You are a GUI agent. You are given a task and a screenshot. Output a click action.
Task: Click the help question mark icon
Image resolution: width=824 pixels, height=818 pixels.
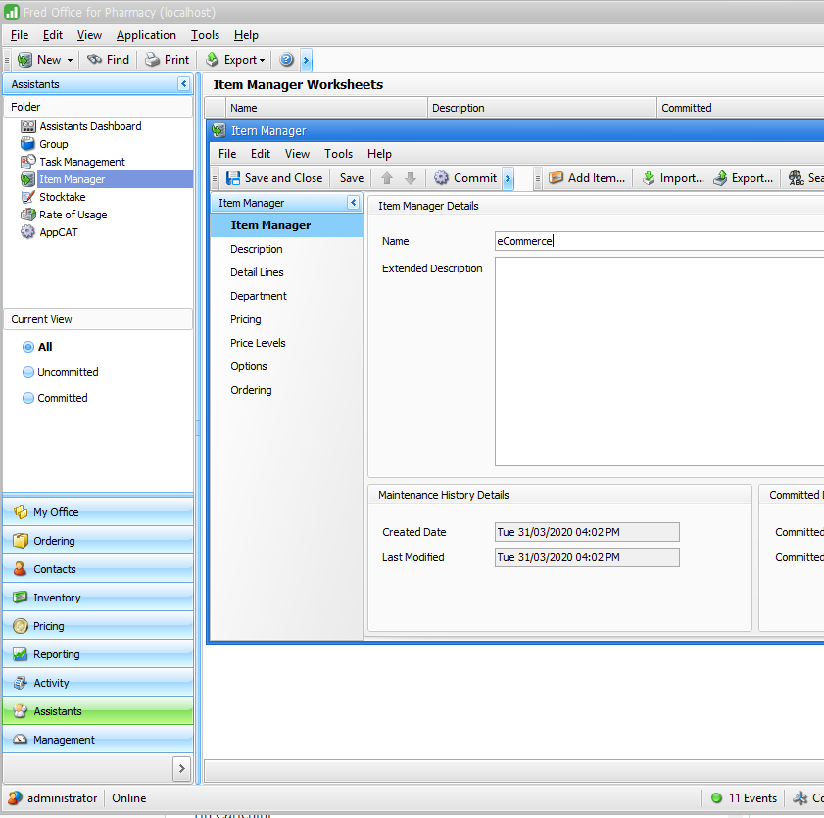coord(286,60)
